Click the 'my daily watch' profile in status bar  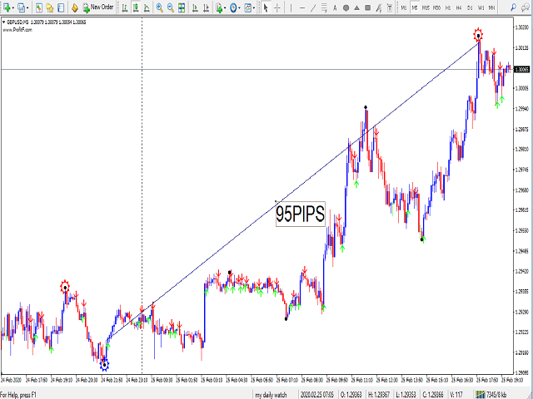tap(271, 395)
